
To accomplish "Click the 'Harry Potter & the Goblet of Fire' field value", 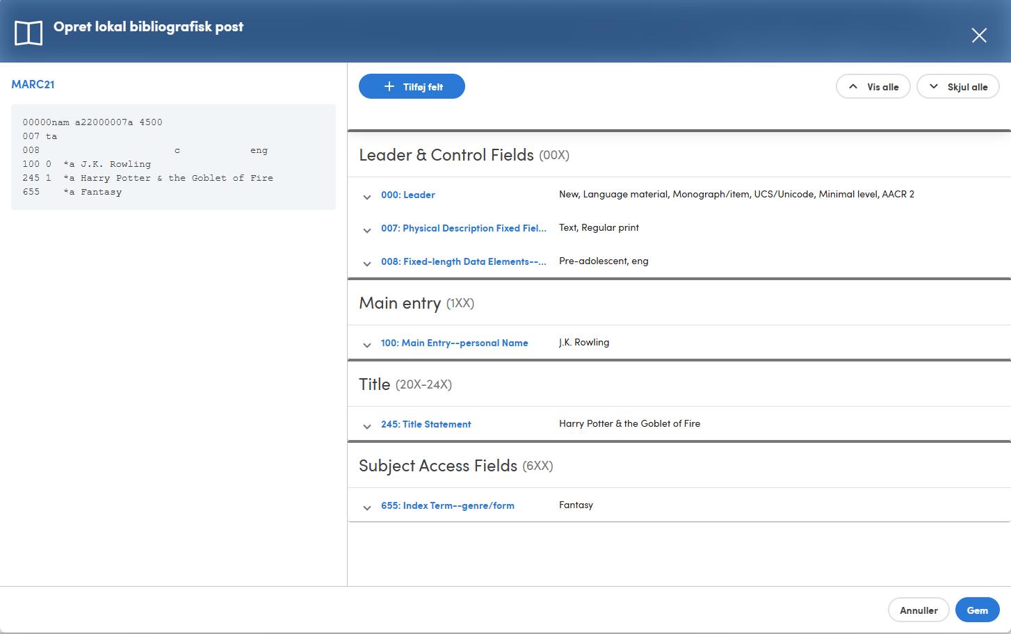I will [x=629, y=423].
